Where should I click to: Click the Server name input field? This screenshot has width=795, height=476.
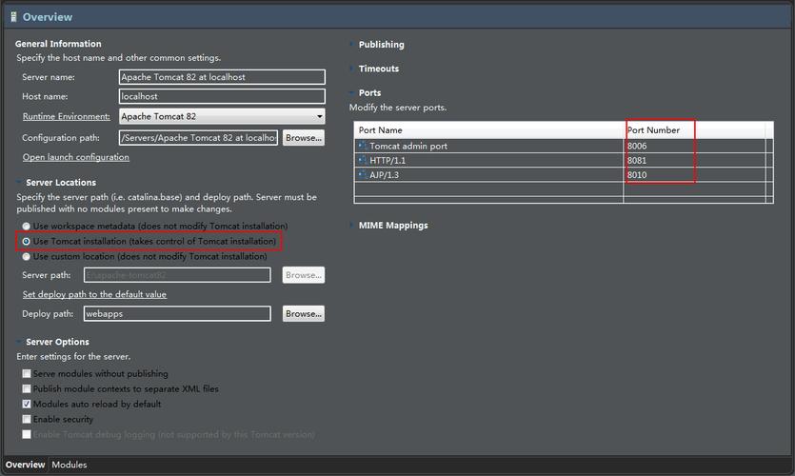pos(222,77)
